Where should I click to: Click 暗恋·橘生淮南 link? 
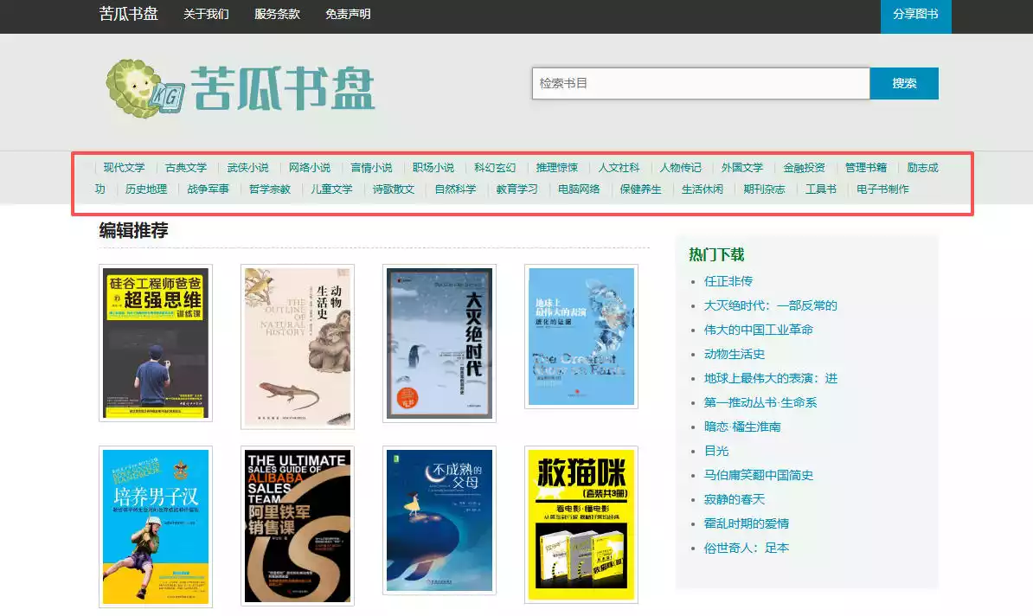coord(741,427)
